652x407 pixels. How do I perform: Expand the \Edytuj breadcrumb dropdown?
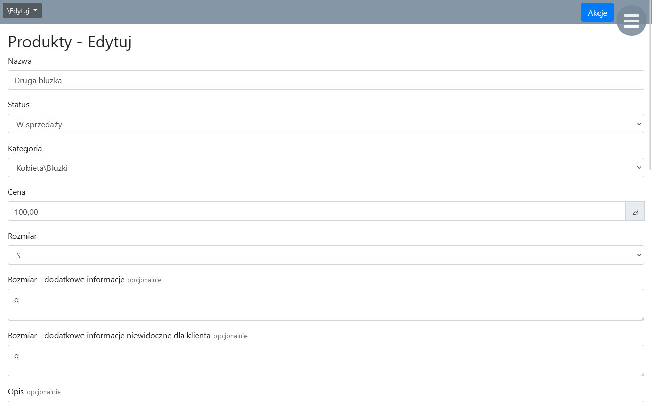(x=22, y=11)
